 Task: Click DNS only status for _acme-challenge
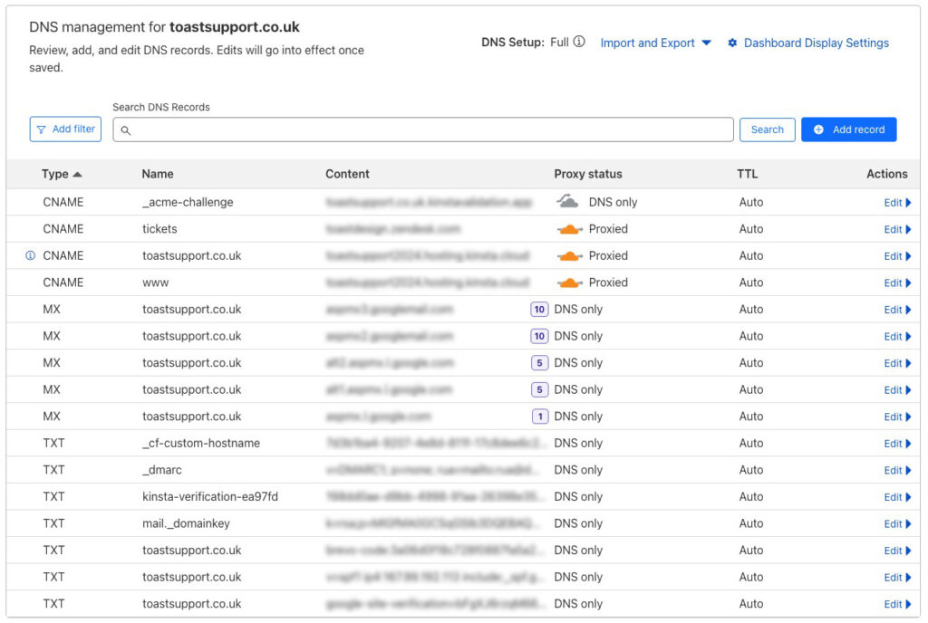(613, 202)
